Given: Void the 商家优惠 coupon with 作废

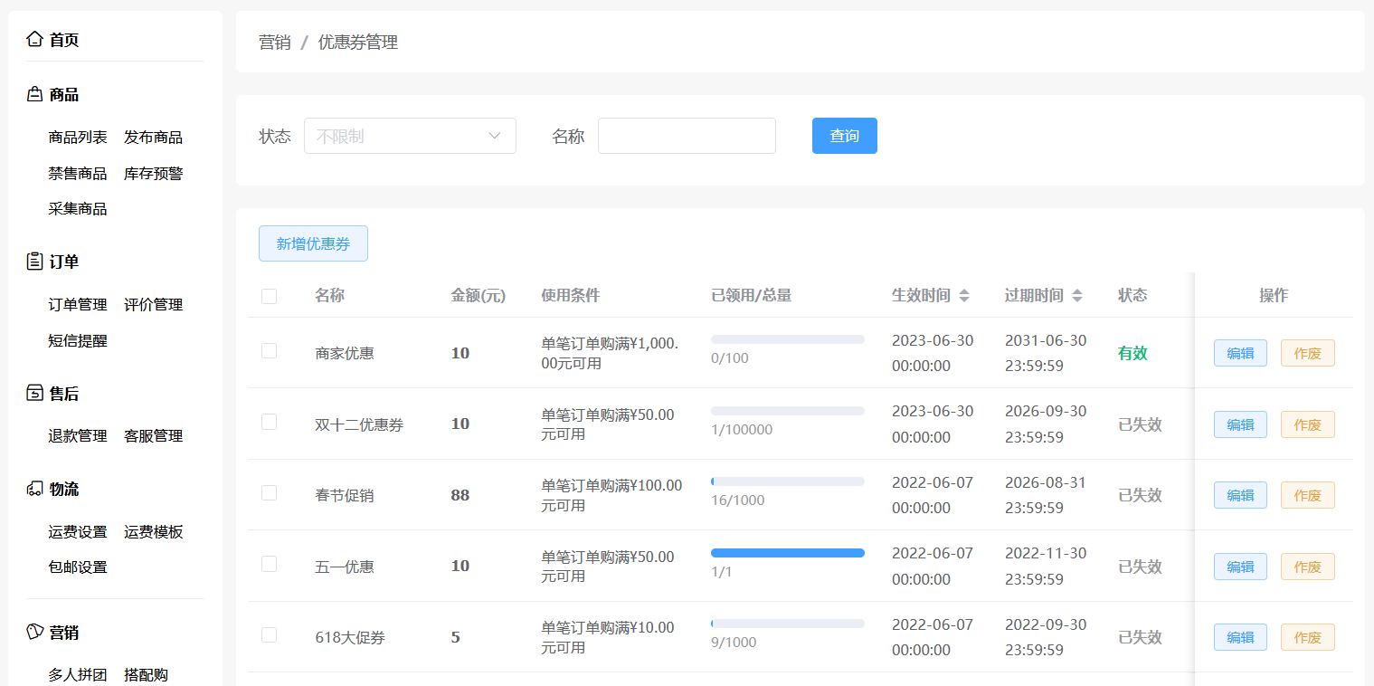Looking at the screenshot, I should 1308,353.
